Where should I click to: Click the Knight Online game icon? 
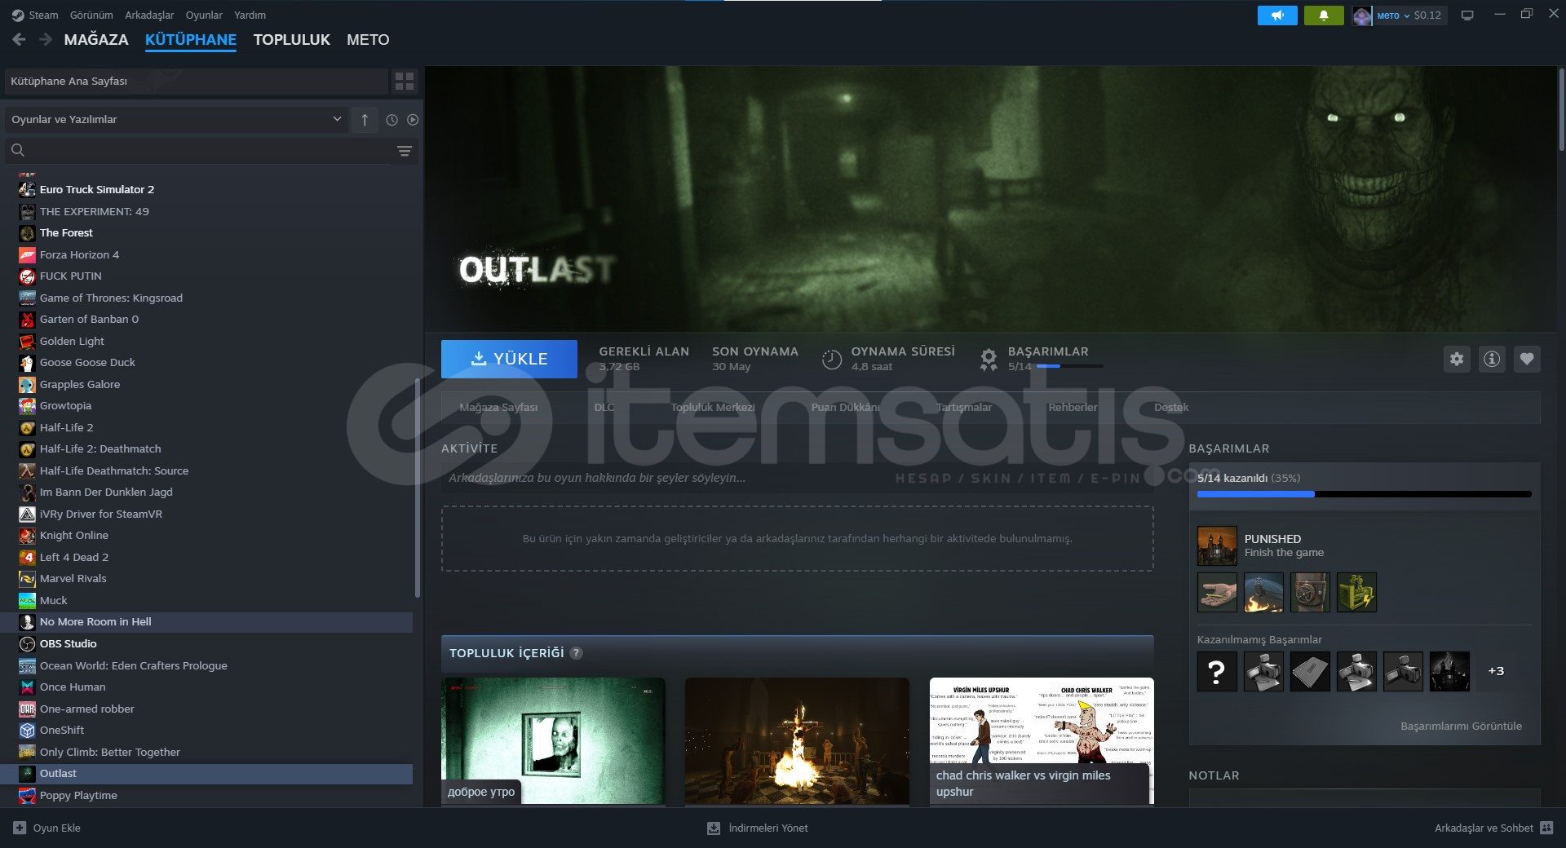(x=27, y=535)
